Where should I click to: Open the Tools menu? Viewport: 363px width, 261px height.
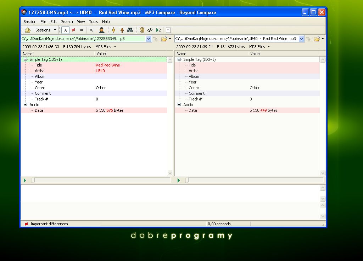pyautogui.click(x=94, y=22)
